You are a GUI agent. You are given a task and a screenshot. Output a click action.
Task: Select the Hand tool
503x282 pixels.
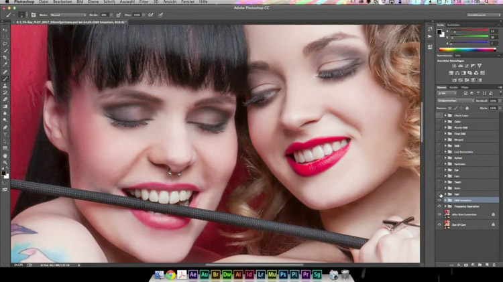pos(5,155)
